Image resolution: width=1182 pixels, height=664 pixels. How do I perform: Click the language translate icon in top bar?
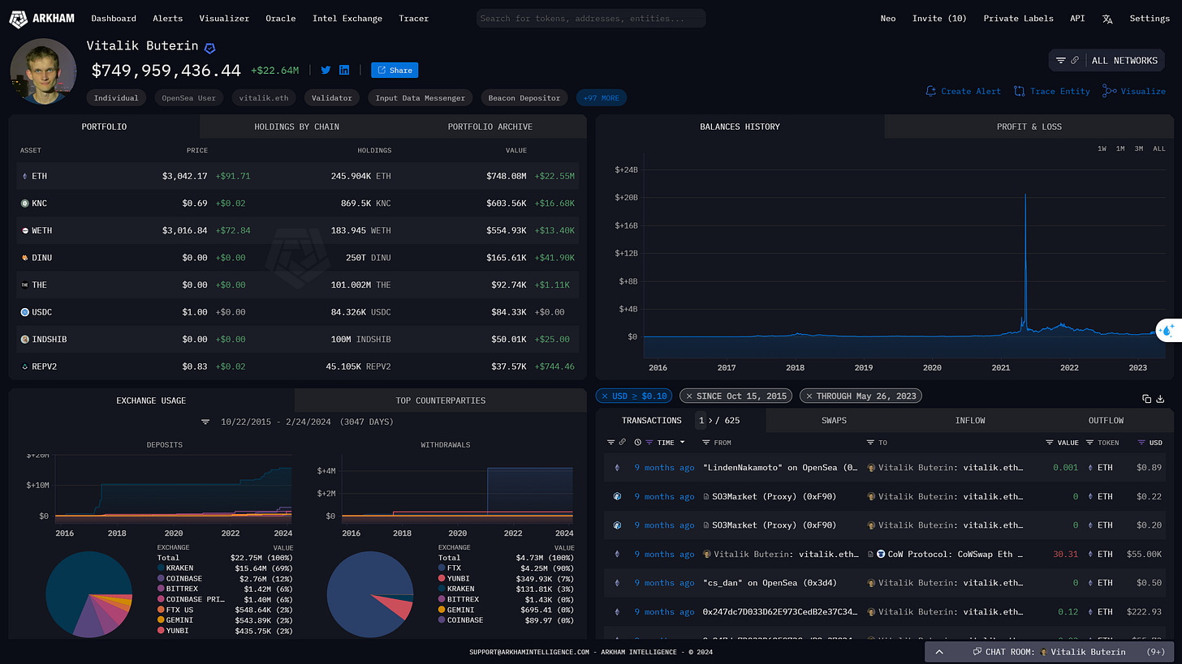(x=1107, y=18)
